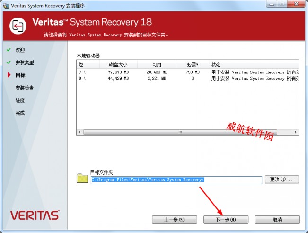Screen dimensions: 308x233
Task: Click the 本地驱动器 label
Action: pyautogui.click(x=89, y=56)
